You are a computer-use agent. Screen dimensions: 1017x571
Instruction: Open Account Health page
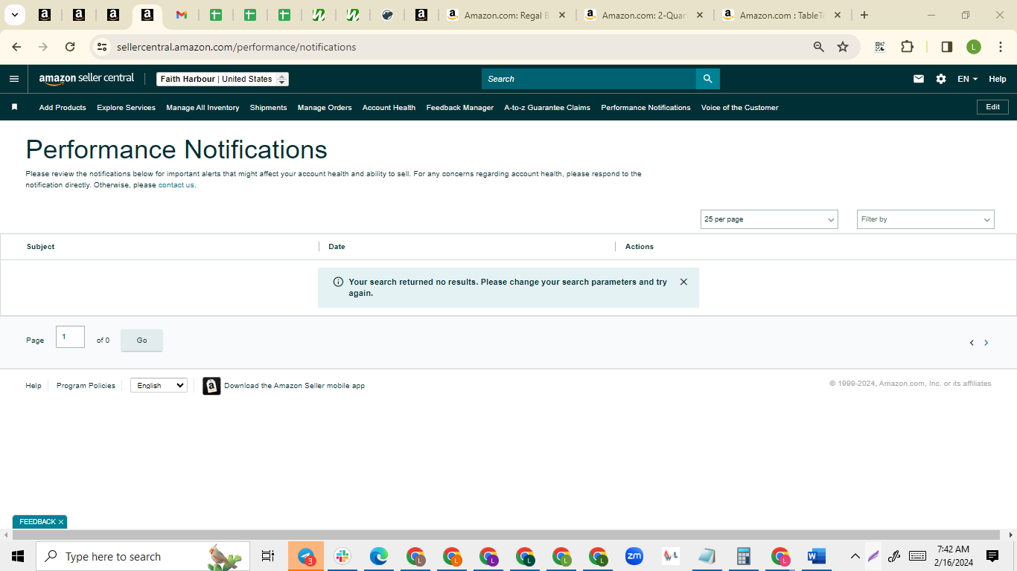click(x=389, y=108)
